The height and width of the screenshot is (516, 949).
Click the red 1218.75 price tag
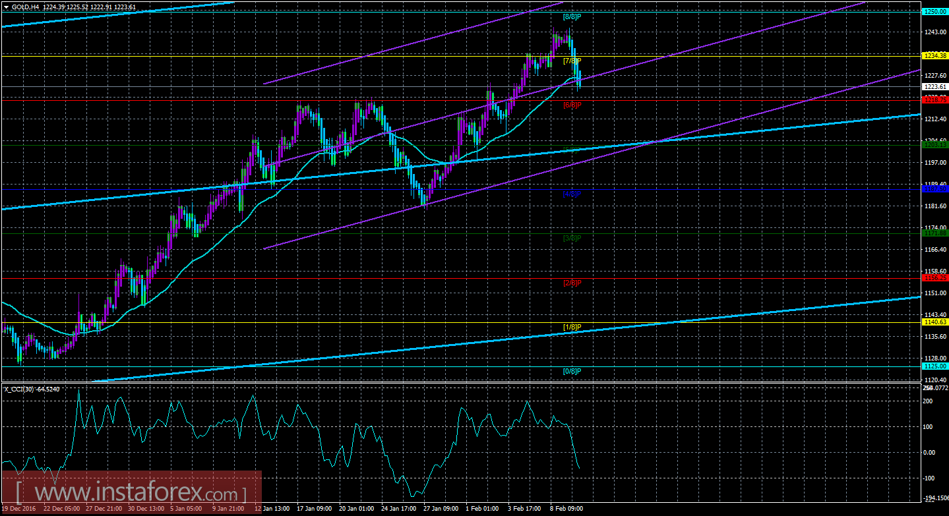935,100
